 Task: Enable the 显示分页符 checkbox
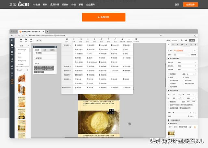[x=183, y=80]
